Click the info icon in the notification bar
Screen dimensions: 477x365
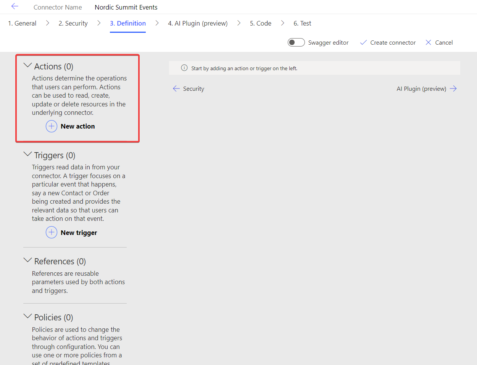184,68
